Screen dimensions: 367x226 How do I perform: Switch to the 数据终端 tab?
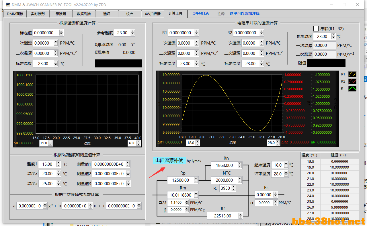point(84,14)
